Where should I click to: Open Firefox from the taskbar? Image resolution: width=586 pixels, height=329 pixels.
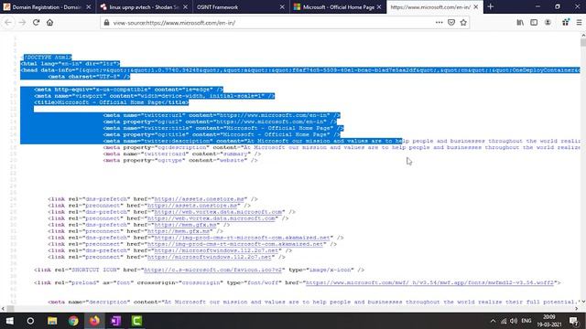(94, 321)
